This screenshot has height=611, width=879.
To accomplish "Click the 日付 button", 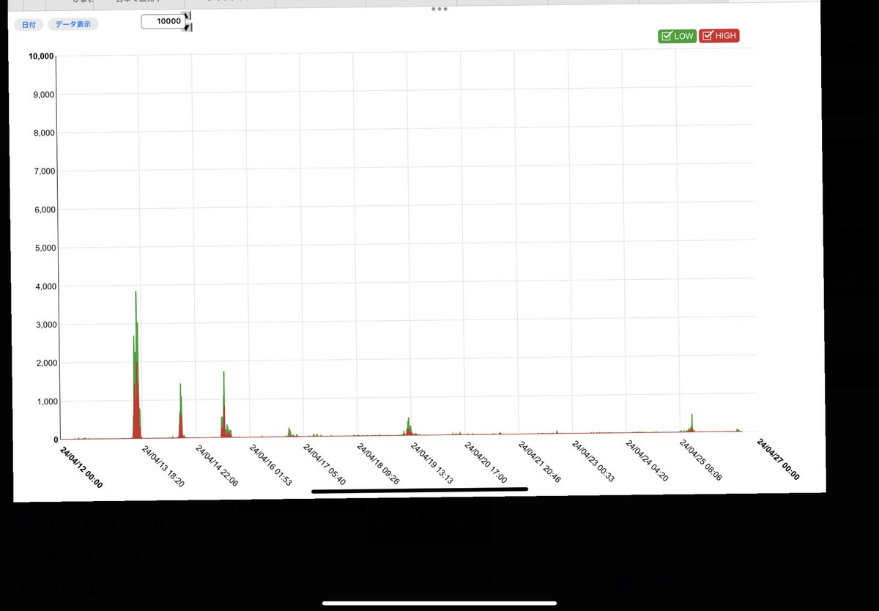I will (x=29, y=24).
